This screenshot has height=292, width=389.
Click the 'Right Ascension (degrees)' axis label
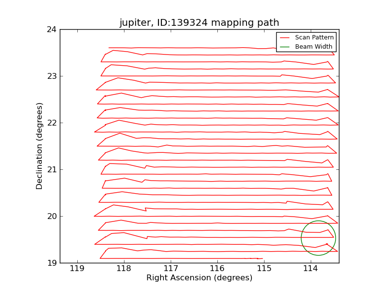coord(199,278)
